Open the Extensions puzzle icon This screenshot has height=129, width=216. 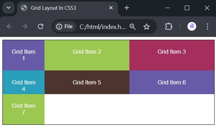pyautogui.click(x=168, y=26)
